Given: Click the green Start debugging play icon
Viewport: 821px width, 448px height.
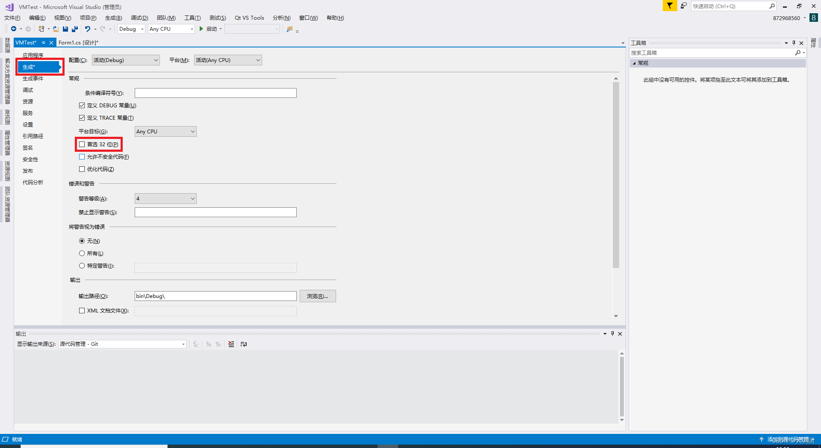Looking at the screenshot, I should coord(201,29).
